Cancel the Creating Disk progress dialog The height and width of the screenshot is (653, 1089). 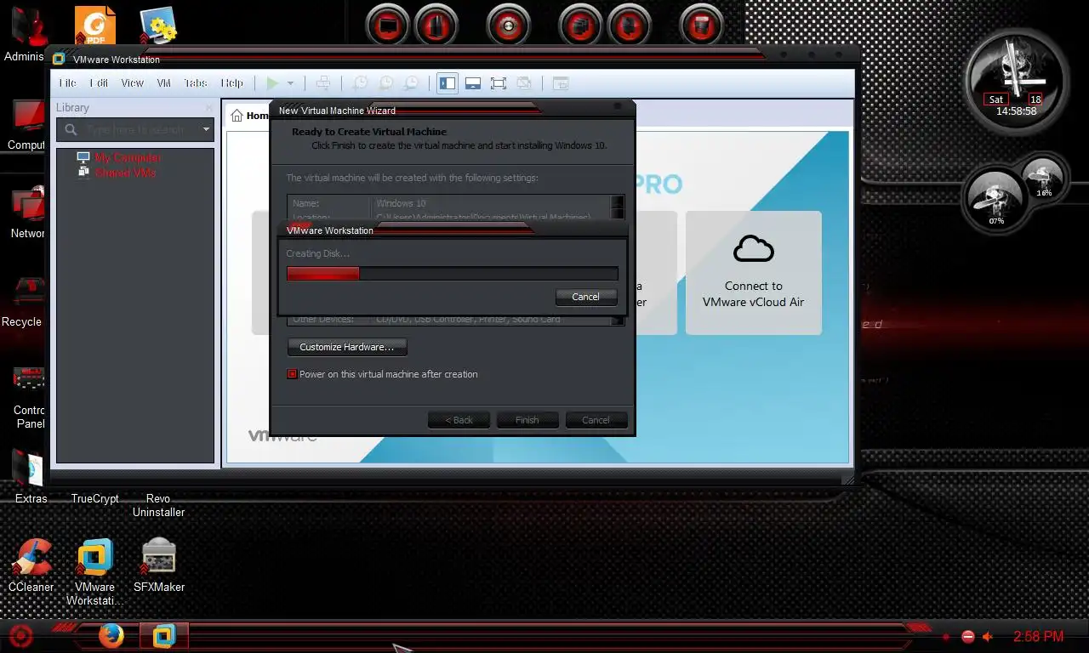[585, 297]
